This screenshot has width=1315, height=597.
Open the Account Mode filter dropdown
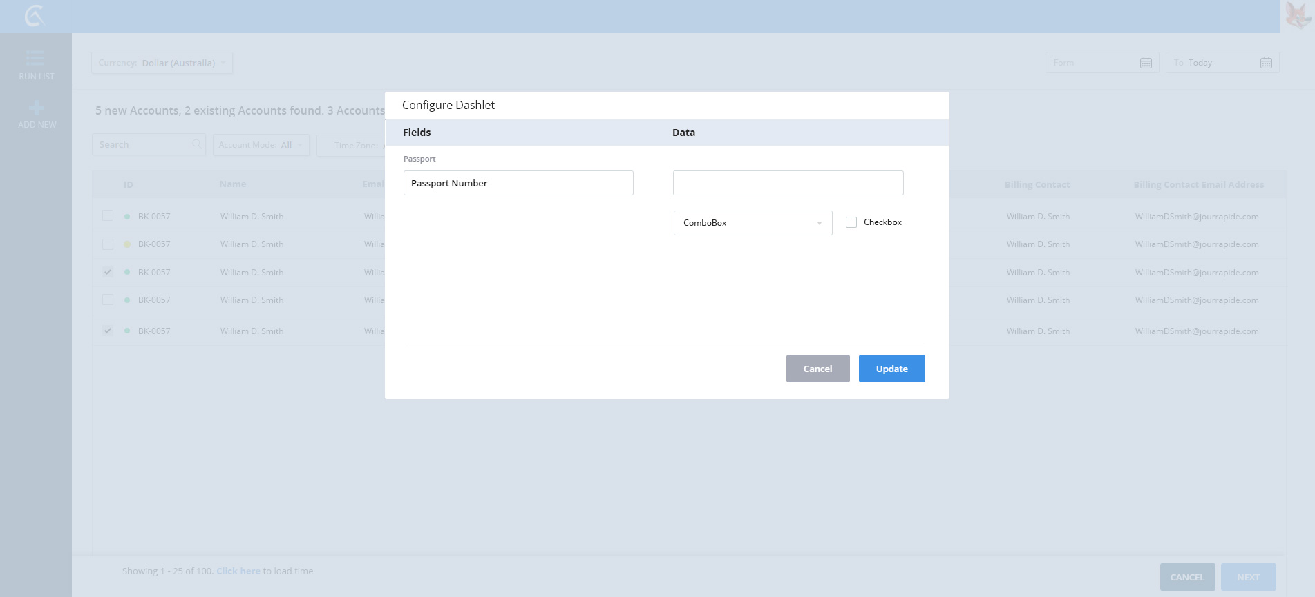coord(261,145)
